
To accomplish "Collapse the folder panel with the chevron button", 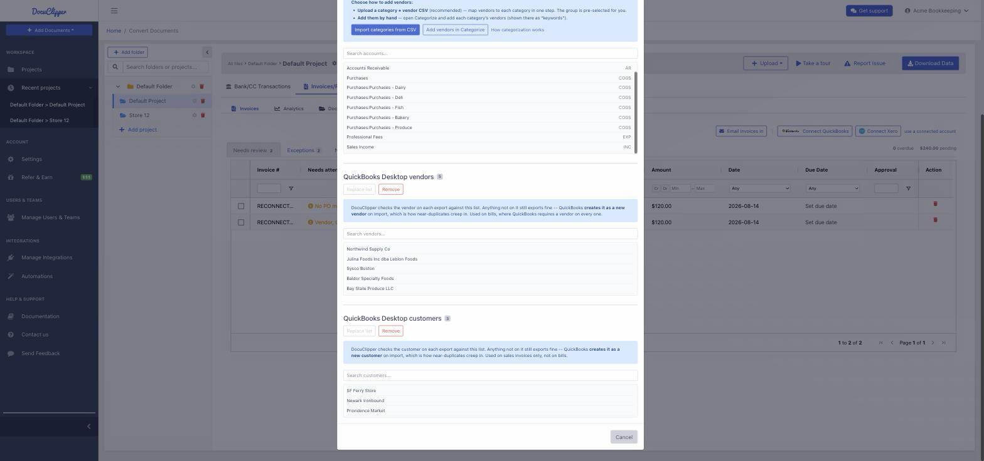I will [207, 52].
